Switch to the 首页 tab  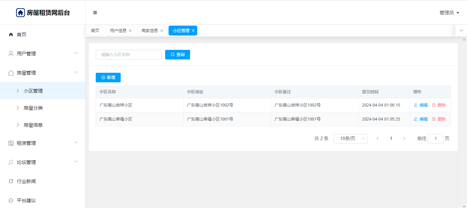(x=95, y=31)
